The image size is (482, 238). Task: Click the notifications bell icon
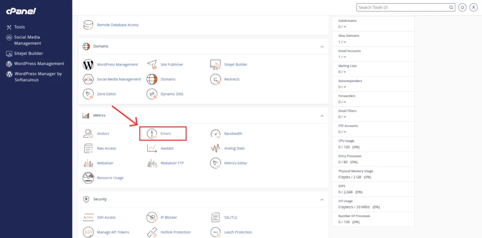click(x=462, y=8)
